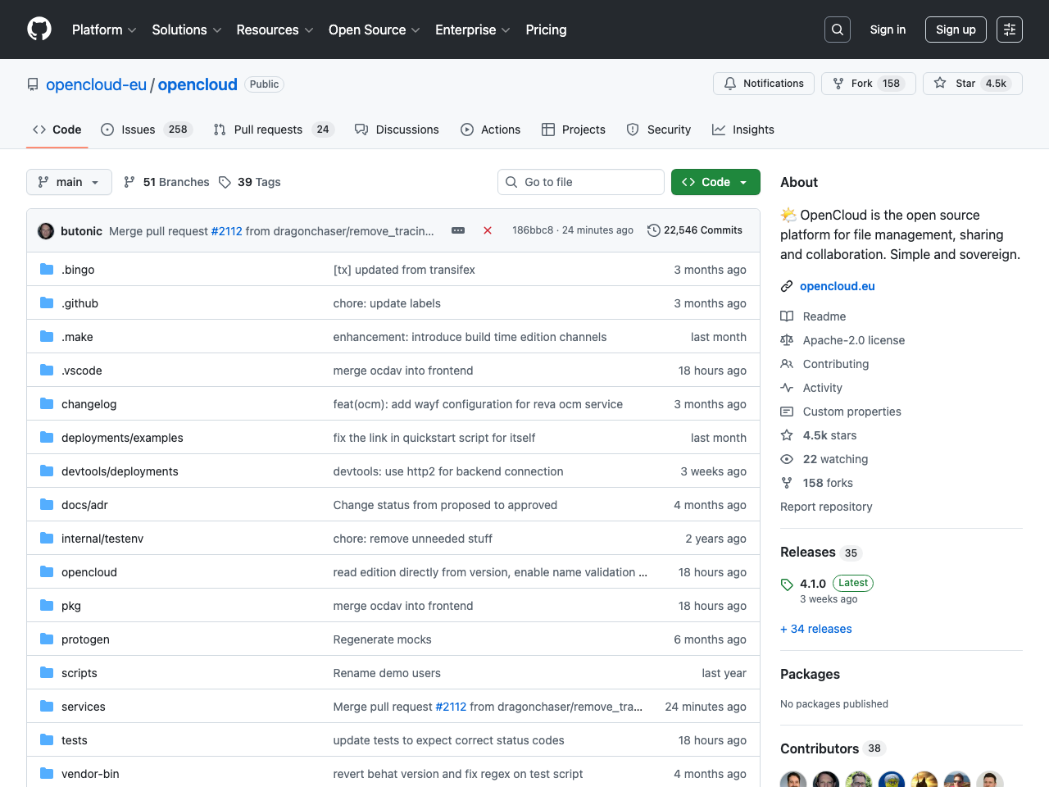Expand the main branch selector

pos(69,182)
